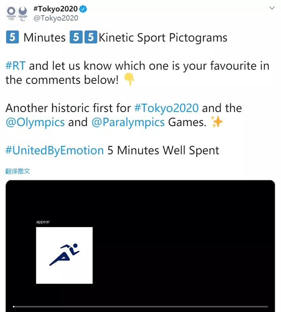Click the keycap 5 emoji right before Kinetic

[91, 38]
